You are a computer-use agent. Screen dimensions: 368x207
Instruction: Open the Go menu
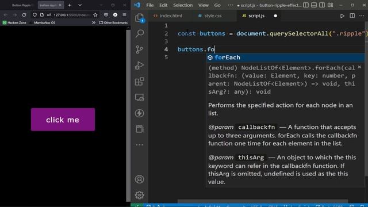[x=217, y=5]
